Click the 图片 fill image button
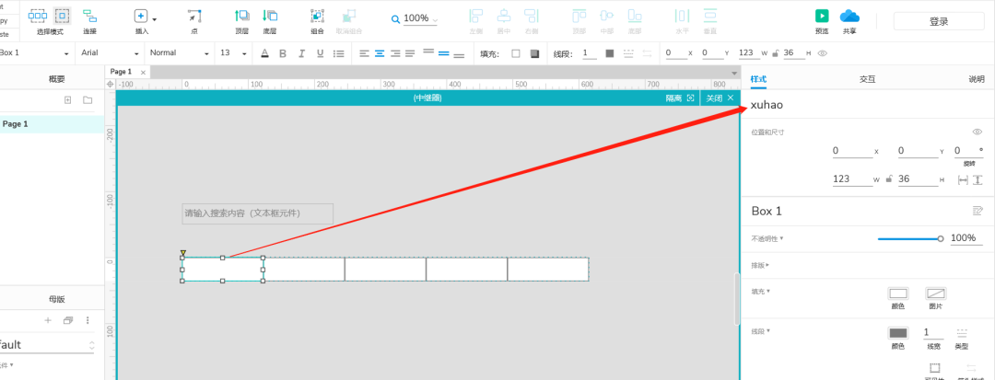This screenshot has width=995, height=380. [936, 294]
